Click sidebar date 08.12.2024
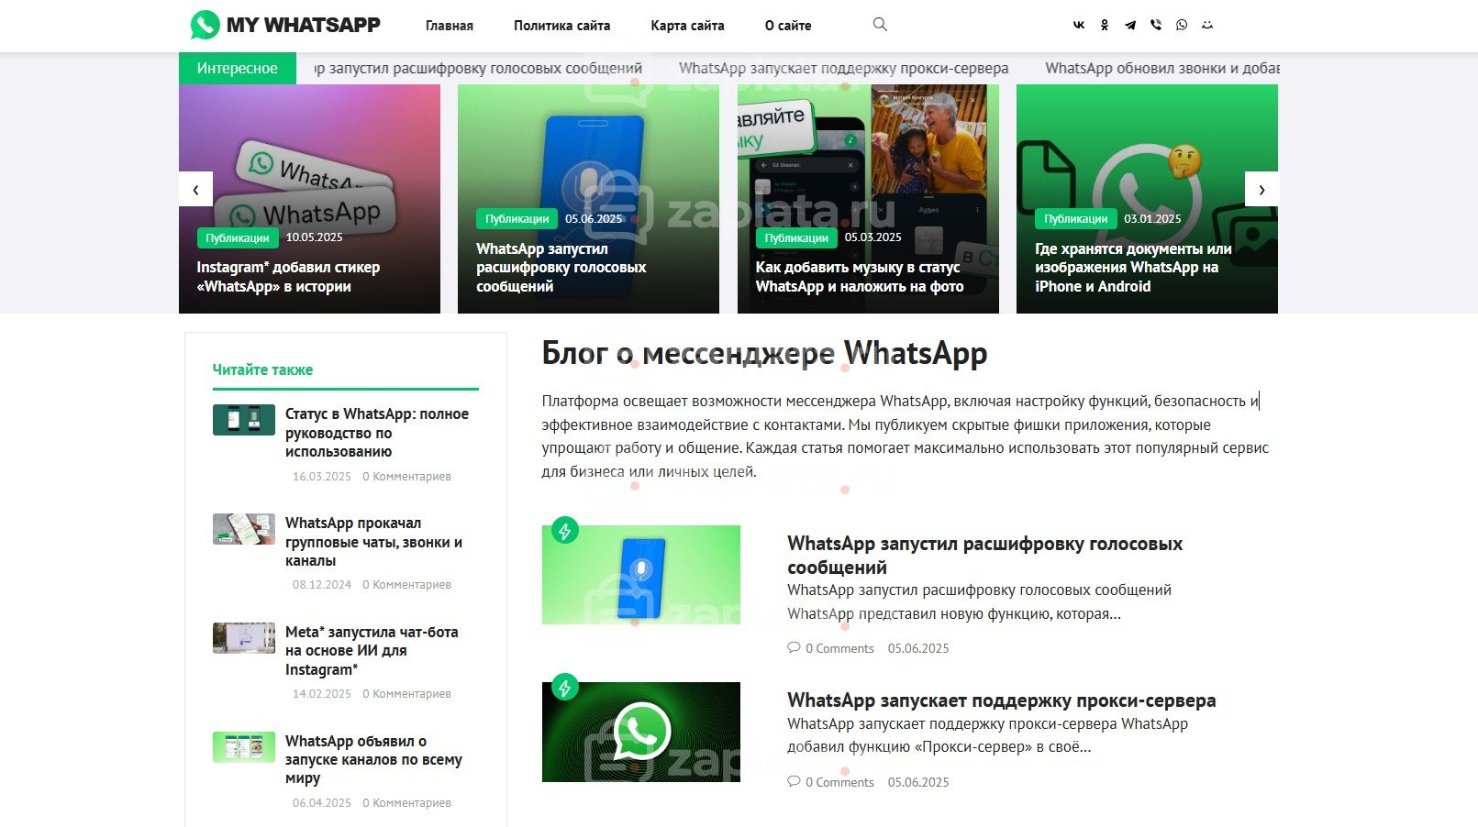Viewport: 1478px width, 827px height. 322,585
